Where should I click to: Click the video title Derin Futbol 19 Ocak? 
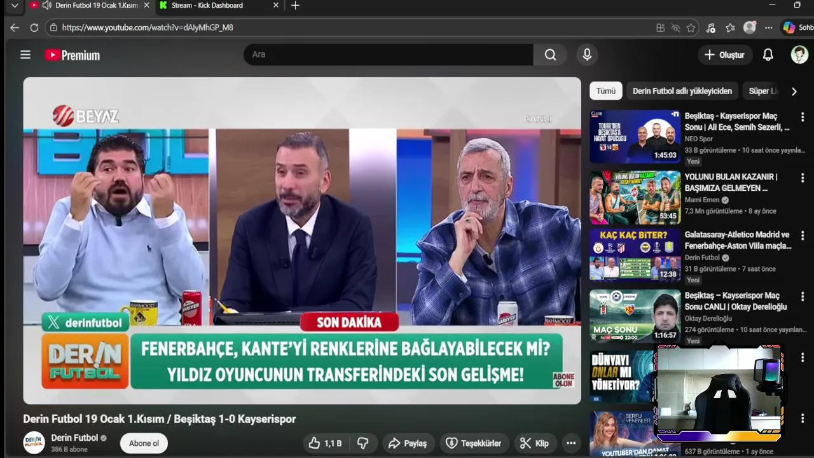[x=160, y=419]
